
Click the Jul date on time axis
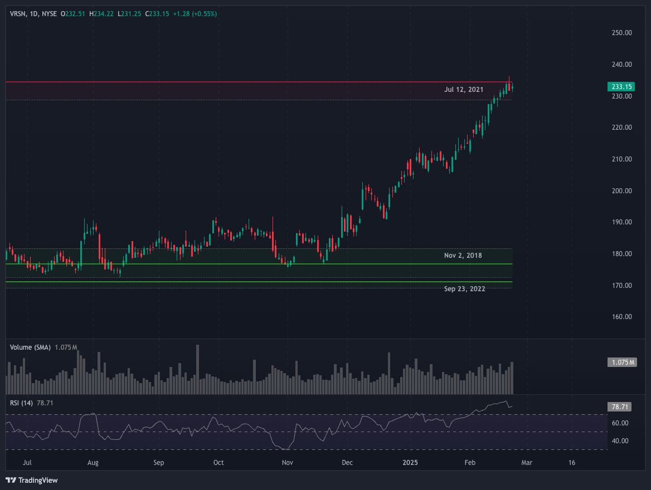click(27, 462)
